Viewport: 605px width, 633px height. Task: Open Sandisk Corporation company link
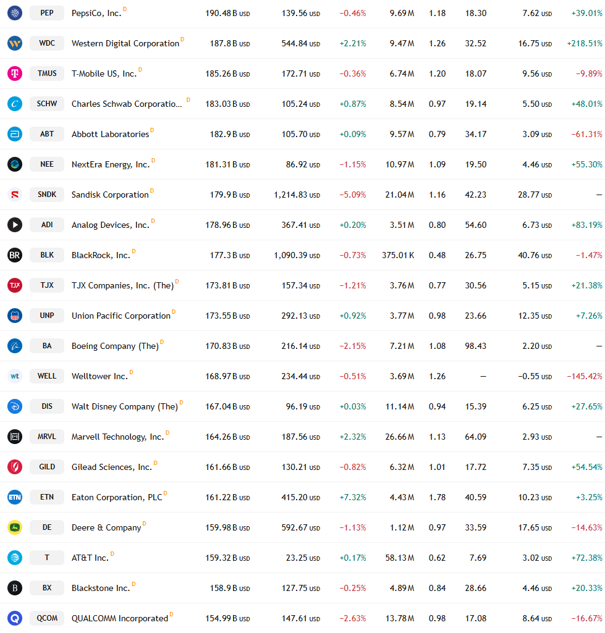[110, 195]
